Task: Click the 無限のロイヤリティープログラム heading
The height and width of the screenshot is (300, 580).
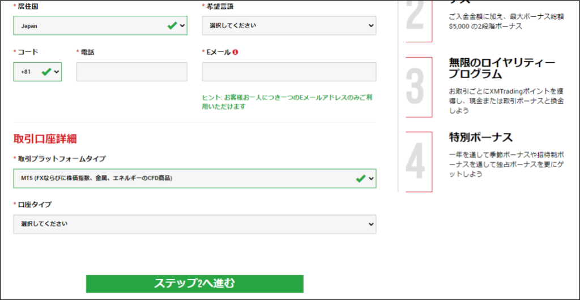Action: 502,68
